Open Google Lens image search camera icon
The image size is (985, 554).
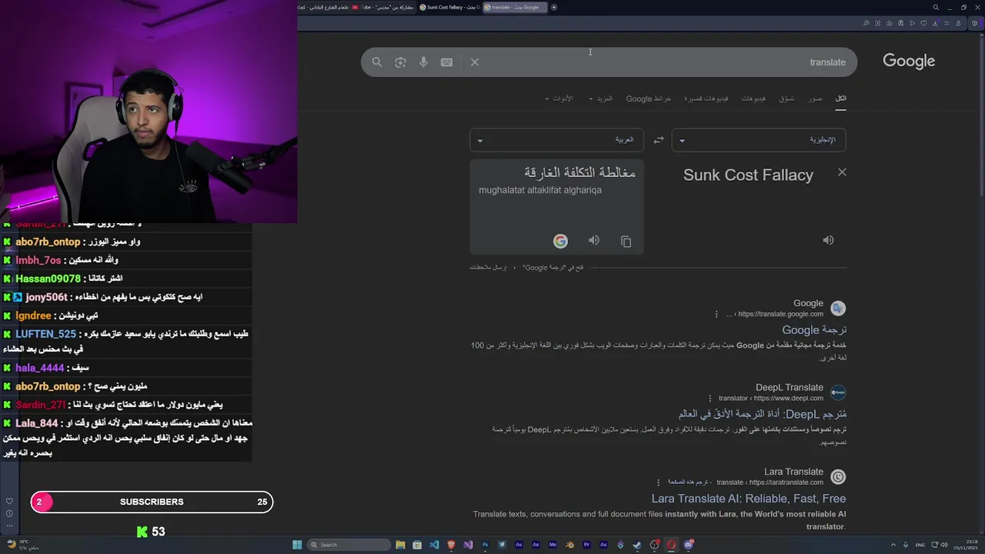(x=400, y=62)
